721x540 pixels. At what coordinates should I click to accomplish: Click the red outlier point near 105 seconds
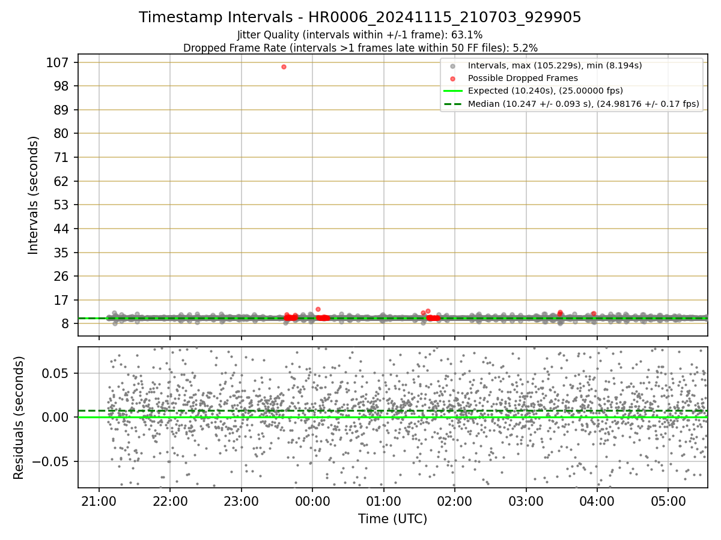point(284,67)
